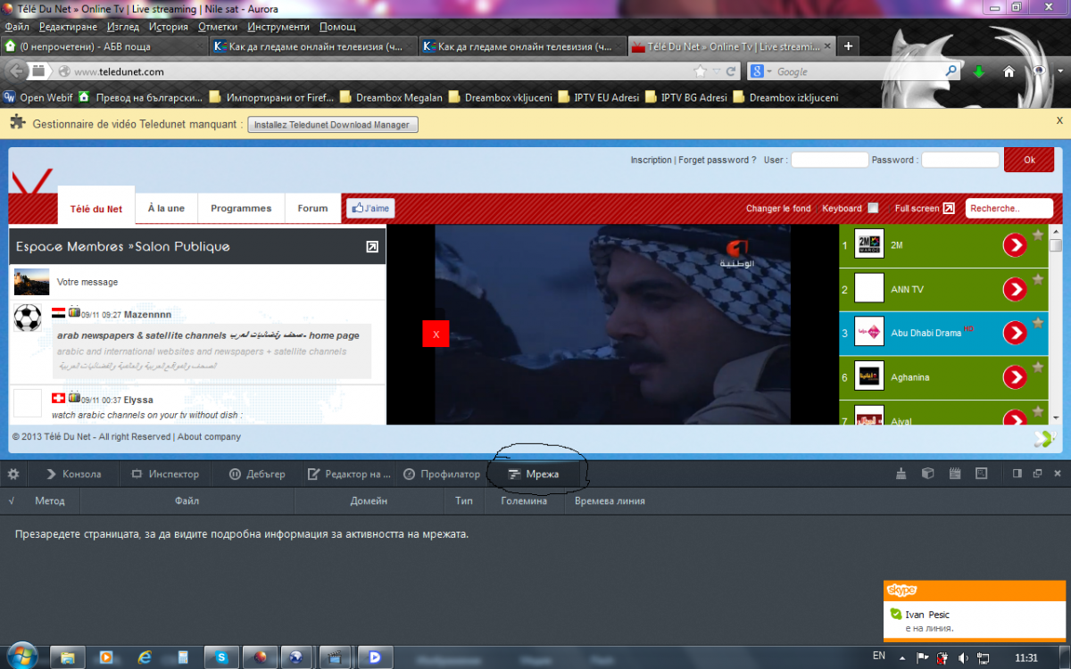Click the channel list scrollbar
1071x669 pixels.
point(1057,330)
